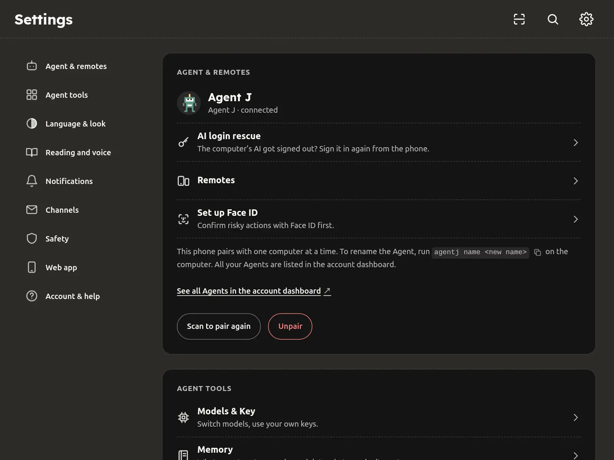This screenshot has width=614, height=460.
Task: Expand the Memory row chevron
Action: [575, 455]
